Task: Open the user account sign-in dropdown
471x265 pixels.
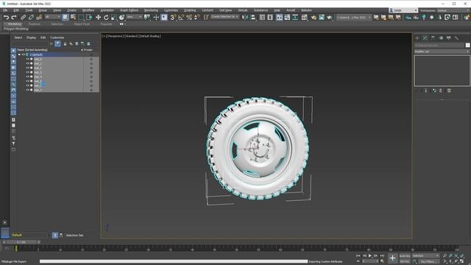Action: point(403,10)
